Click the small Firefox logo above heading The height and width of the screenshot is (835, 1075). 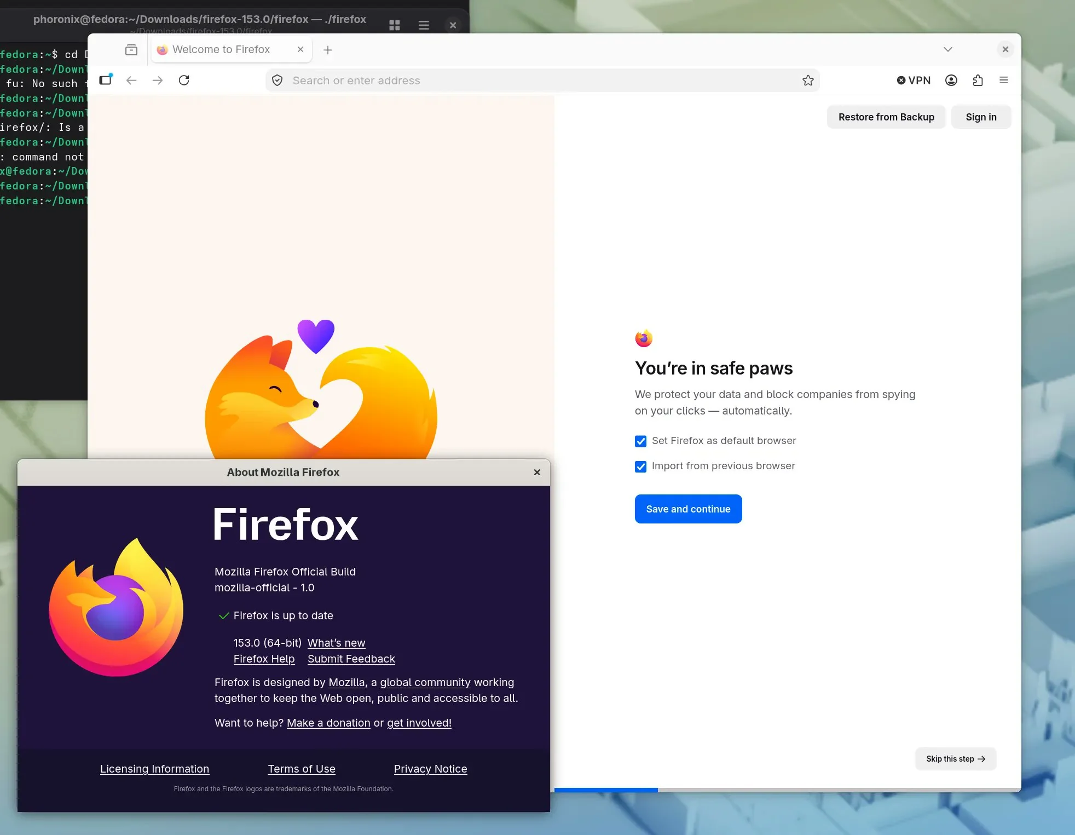click(x=644, y=338)
